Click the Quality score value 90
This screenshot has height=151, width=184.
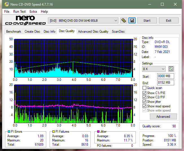pos(174,126)
